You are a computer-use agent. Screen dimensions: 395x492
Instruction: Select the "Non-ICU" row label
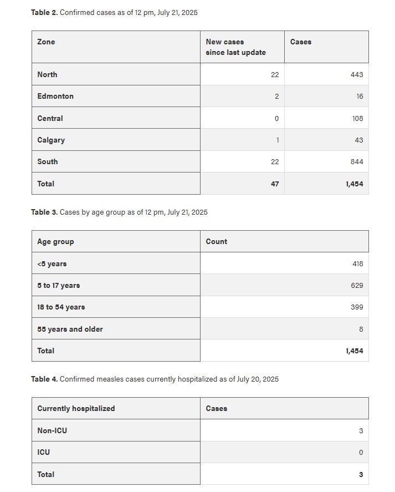click(x=52, y=430)
